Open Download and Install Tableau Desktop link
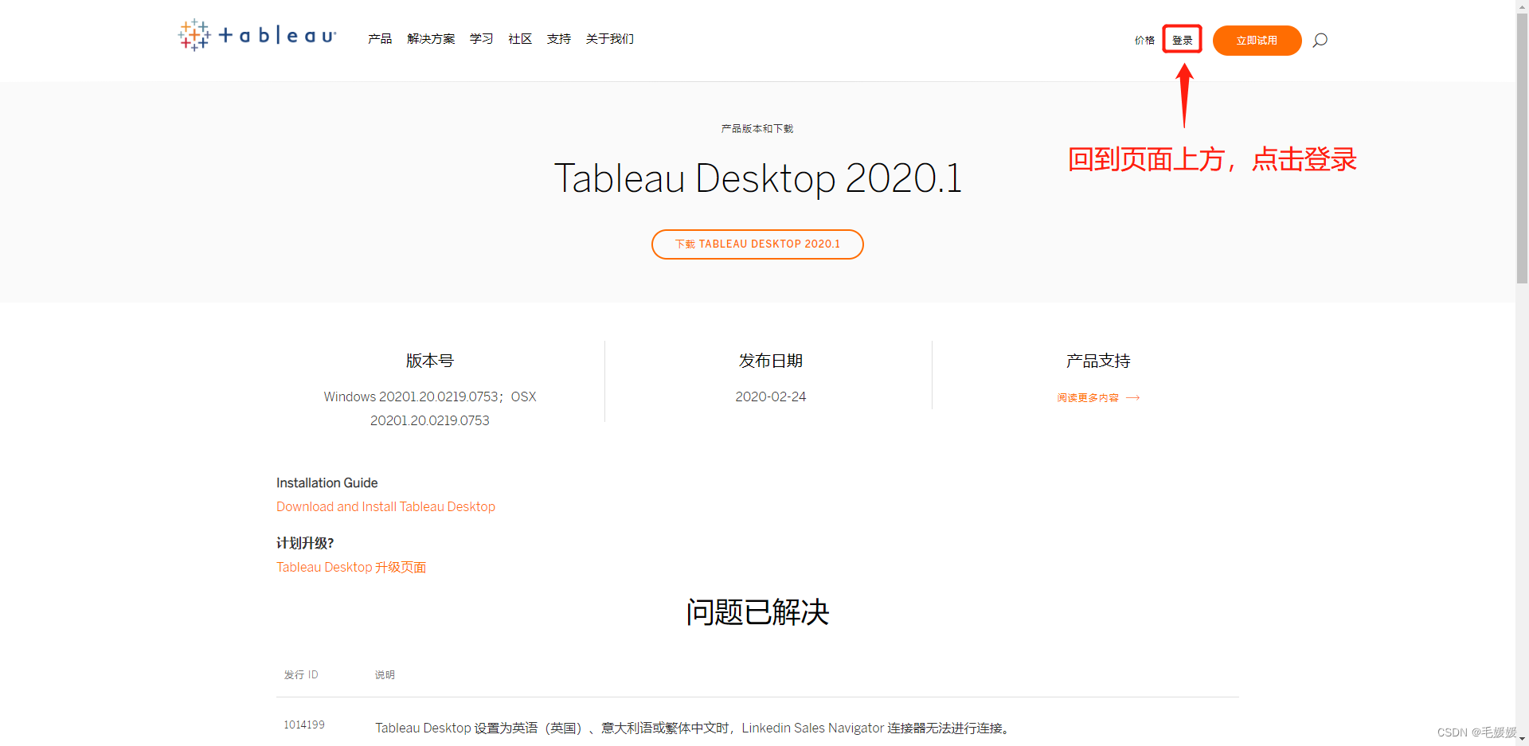The width and height of the screenshot is (1529, 746). [x=385, y=506]
